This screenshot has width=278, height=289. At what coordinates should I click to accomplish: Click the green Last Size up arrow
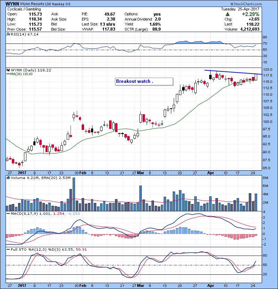coord(101,24)
